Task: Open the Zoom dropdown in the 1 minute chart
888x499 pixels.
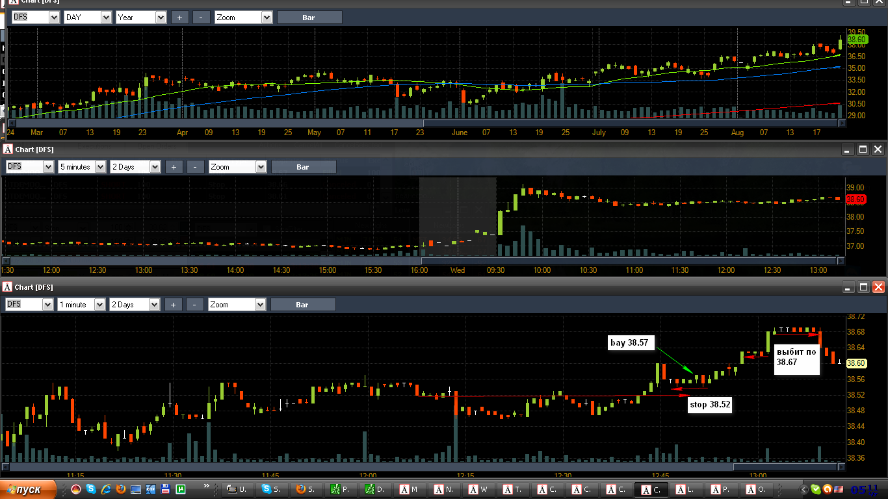Action: [238, 304]
